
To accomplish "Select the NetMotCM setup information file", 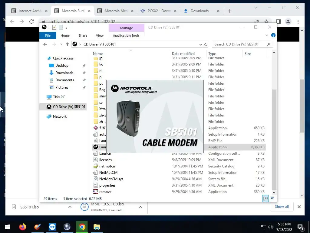I will 108,173.
